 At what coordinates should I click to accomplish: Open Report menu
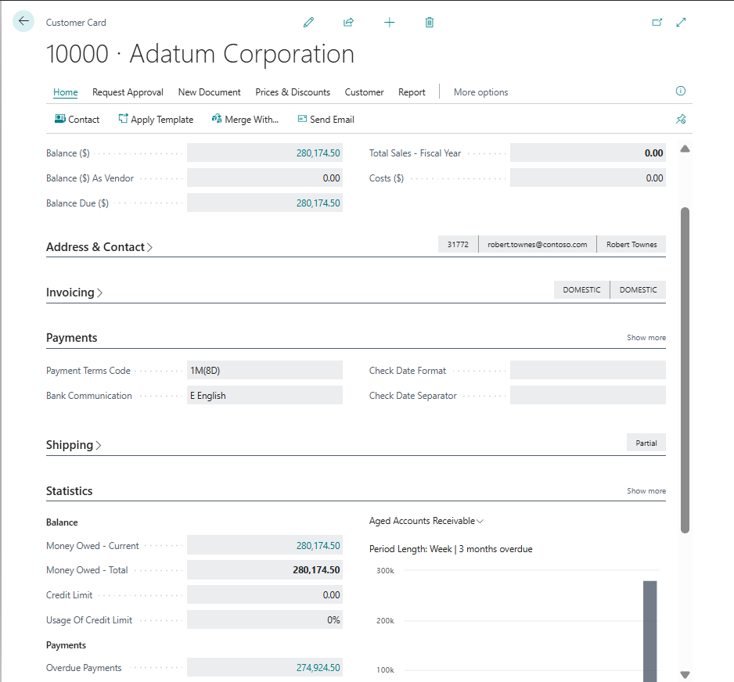(x=412, y=92)
